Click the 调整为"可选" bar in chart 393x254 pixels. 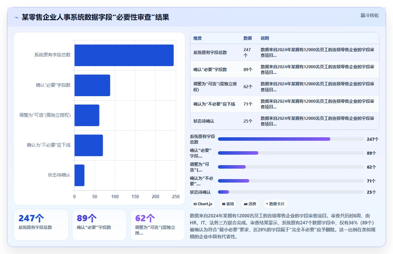pos(87,115)
